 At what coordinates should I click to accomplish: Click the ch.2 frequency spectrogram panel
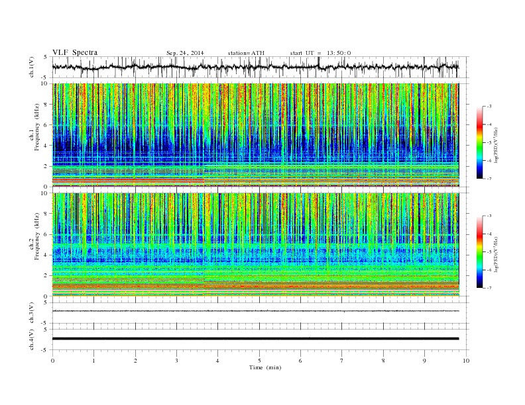[255, 245]
